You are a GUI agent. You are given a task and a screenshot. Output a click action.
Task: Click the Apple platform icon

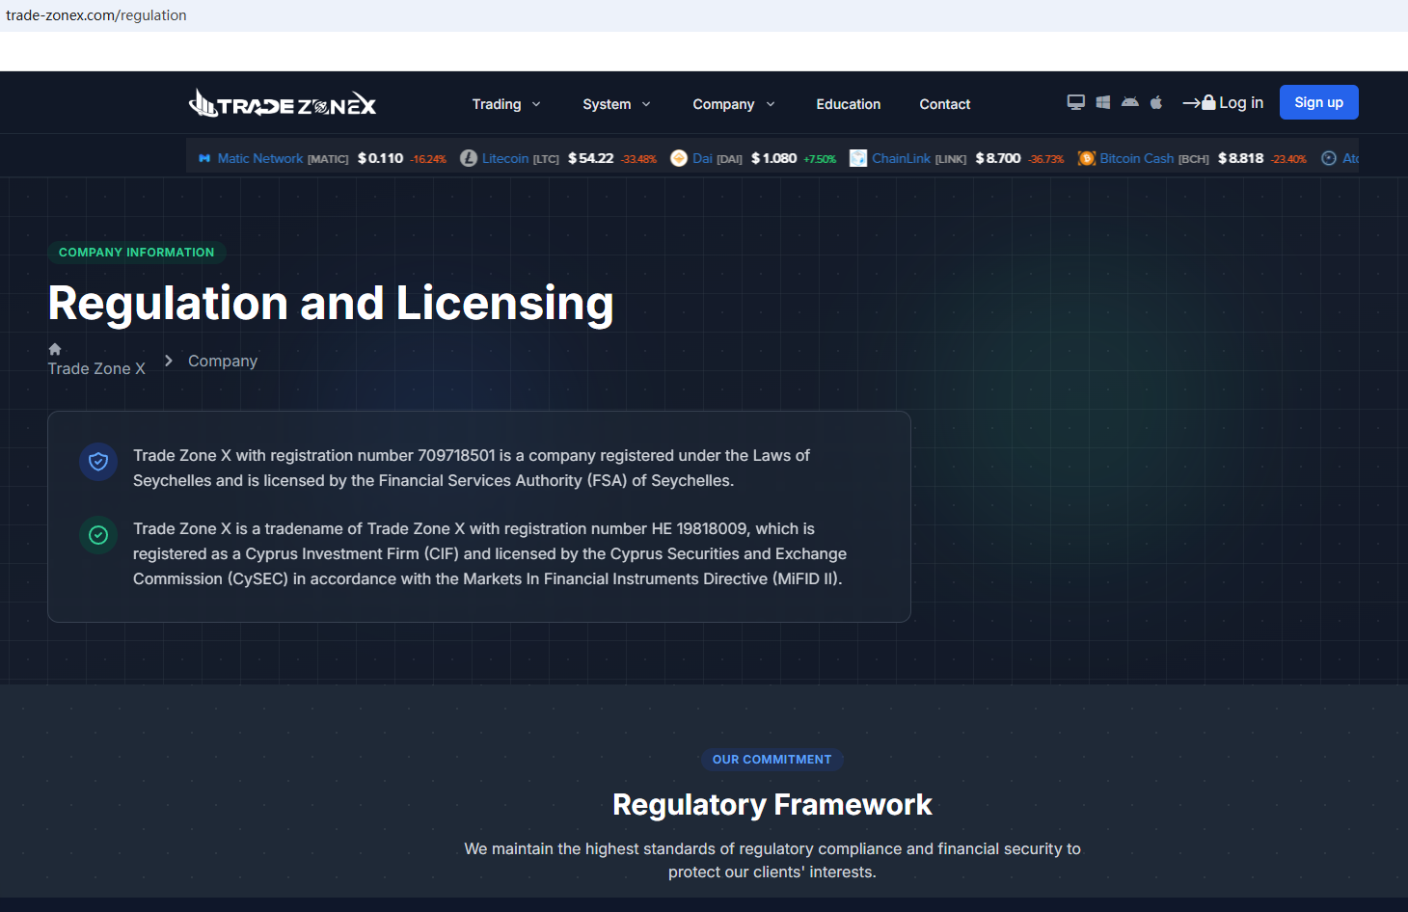pyautogui.click(x=1156, y=102)
